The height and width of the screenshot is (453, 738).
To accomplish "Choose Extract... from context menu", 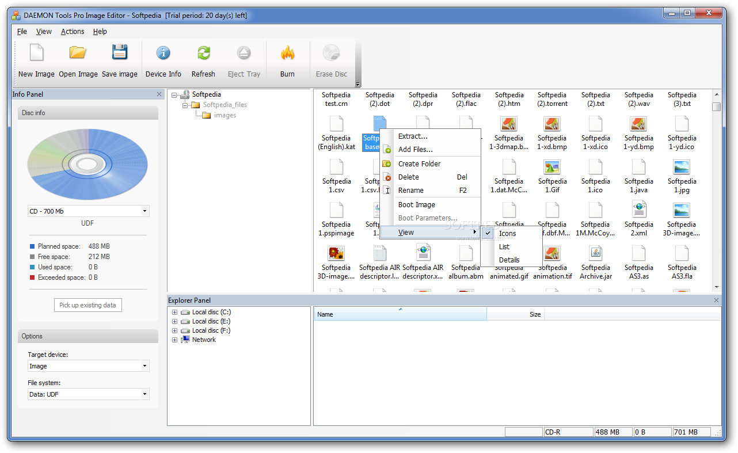I will tap(431, 136).
